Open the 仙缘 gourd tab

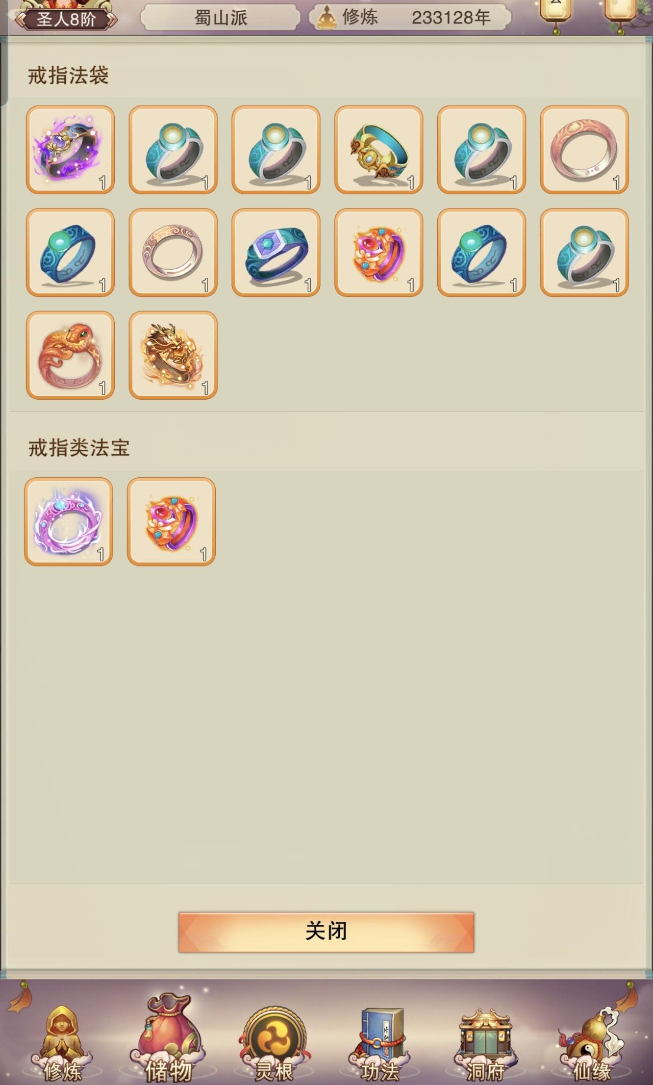592,1042
